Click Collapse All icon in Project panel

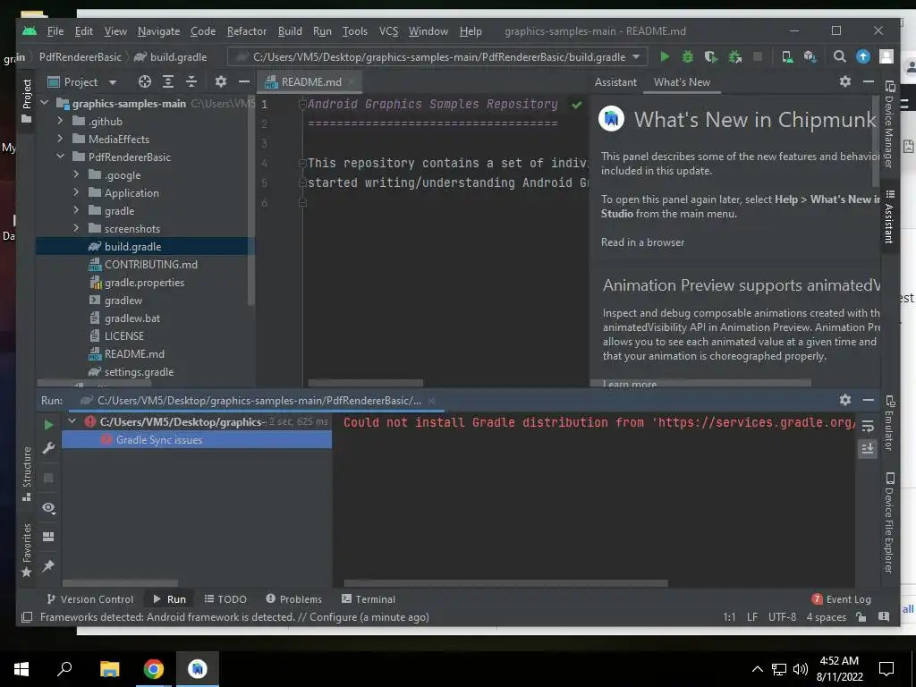tap(191, 81)
